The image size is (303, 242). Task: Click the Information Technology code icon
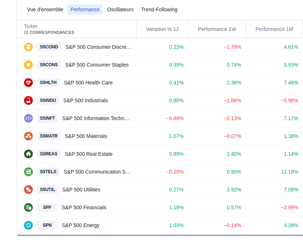[x=28, y=118]
